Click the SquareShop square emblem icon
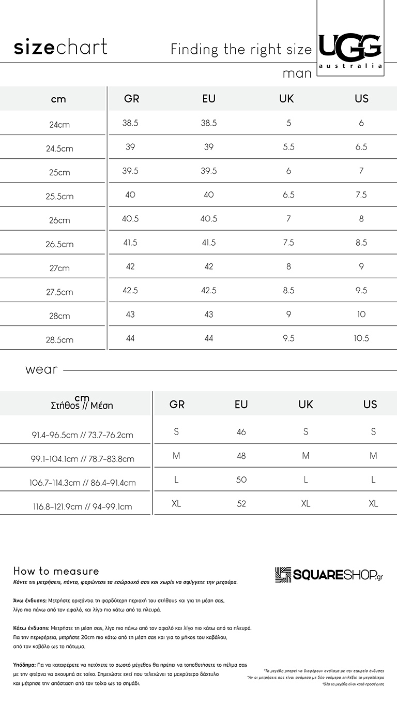397x703 pixels. coord(283,575)
